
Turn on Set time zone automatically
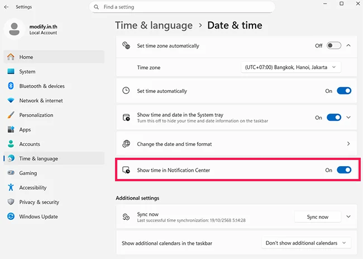[333, 46]
